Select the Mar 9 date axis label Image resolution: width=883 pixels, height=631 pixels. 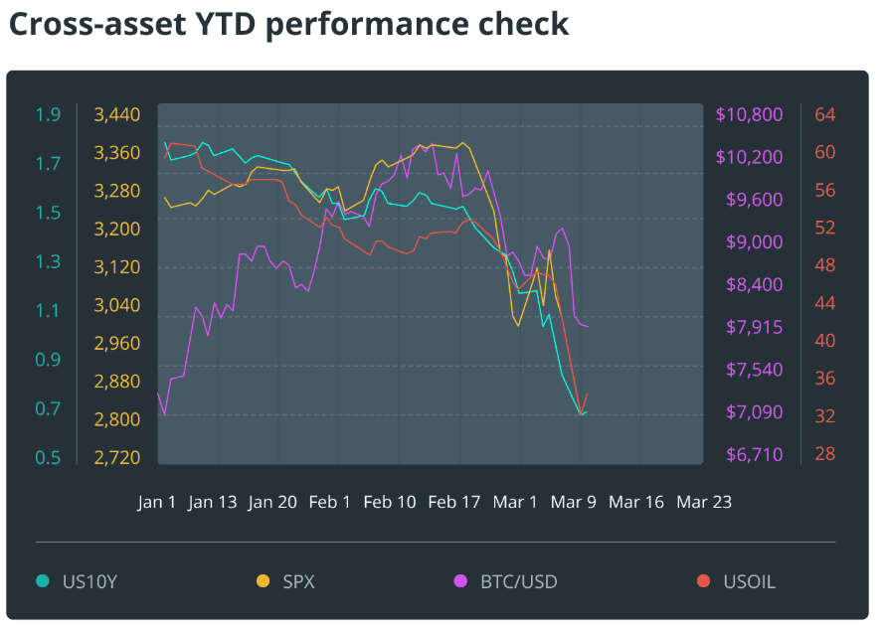point(573,502)
